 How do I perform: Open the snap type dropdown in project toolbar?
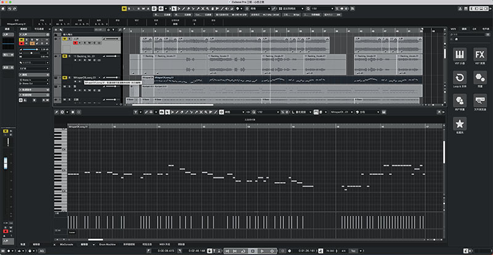[260, 9]
